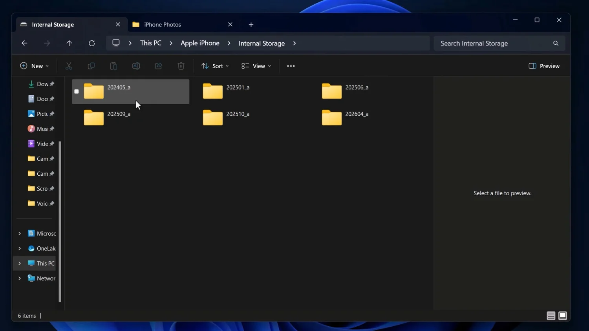Click the Paste clipboard icon
The height and width of the screenshot is (331, 589).
coord(113,66)
